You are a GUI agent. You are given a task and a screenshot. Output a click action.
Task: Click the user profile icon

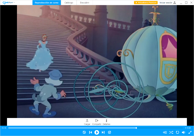[175, 3]
